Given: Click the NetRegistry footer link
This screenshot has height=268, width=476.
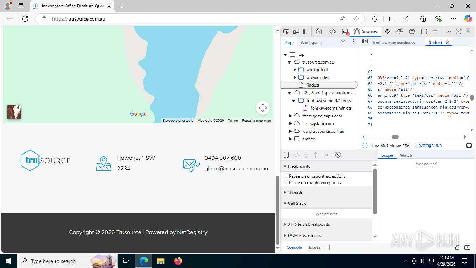Looking at the screenshot, I should 192,232.
